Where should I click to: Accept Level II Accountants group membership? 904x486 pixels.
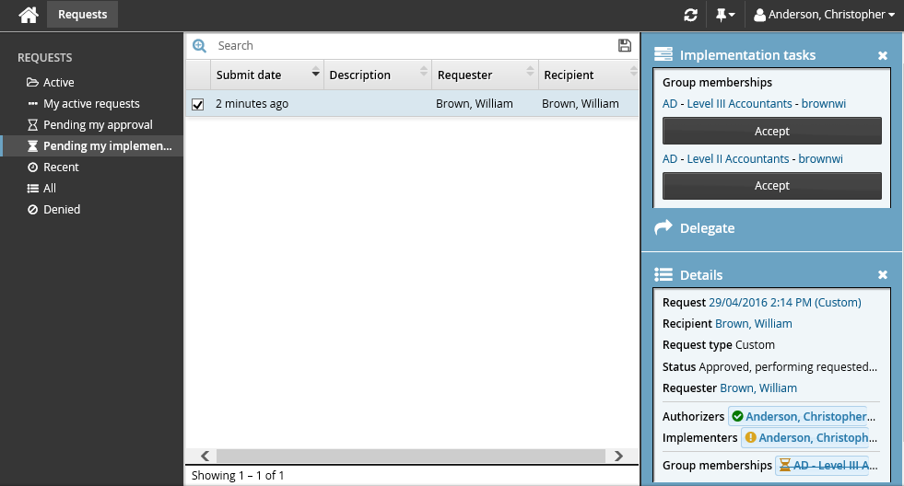pos(771,186)
